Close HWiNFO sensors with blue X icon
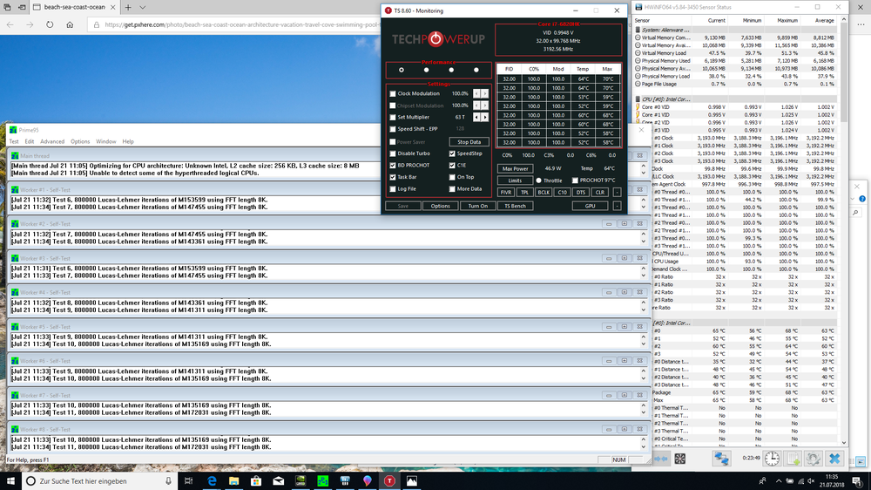Screen dimensions: 871x490 coord(834,458)
